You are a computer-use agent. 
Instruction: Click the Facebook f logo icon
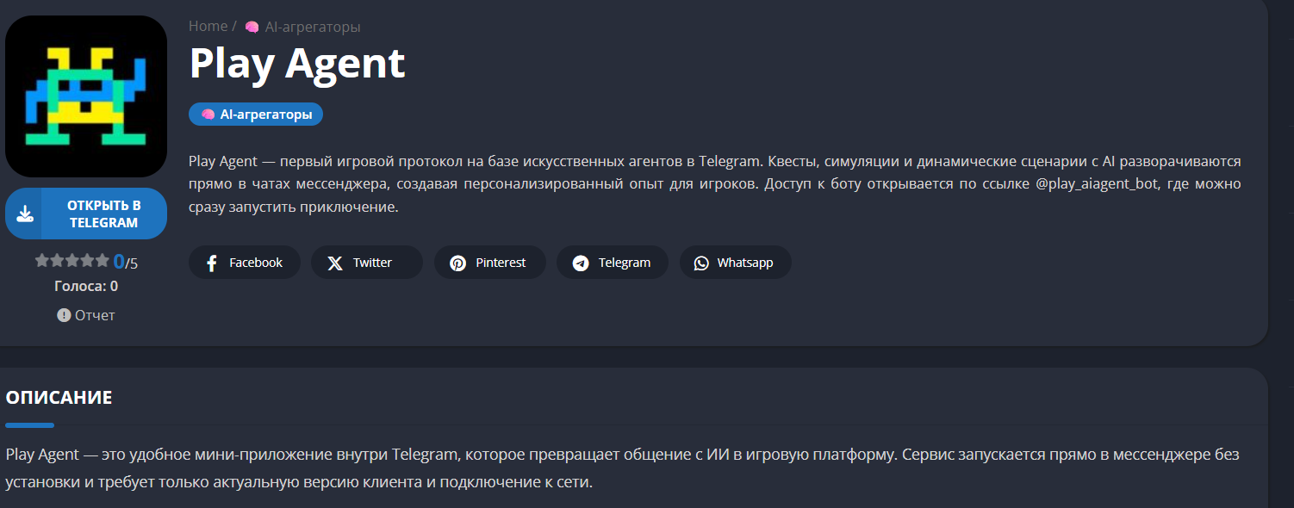[212, 263]
